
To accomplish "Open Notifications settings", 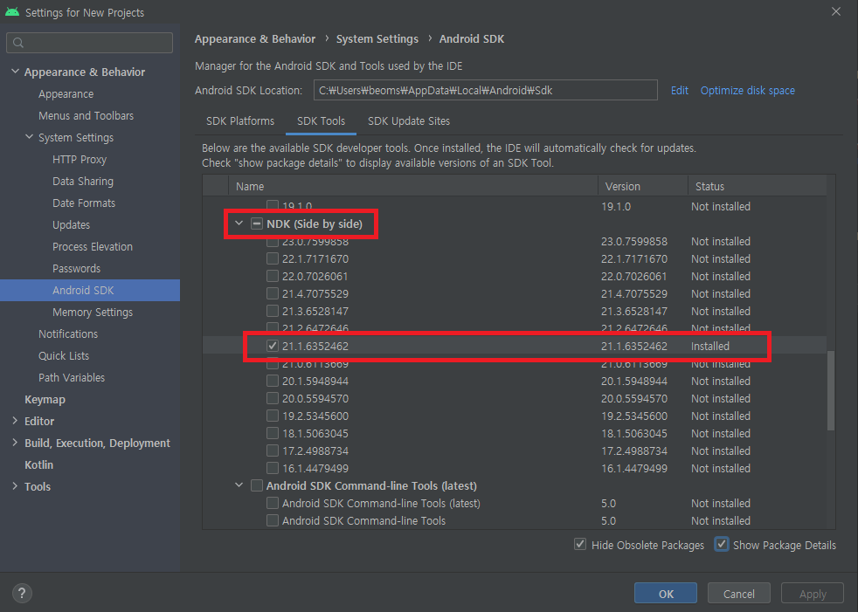I will point(68,334).
